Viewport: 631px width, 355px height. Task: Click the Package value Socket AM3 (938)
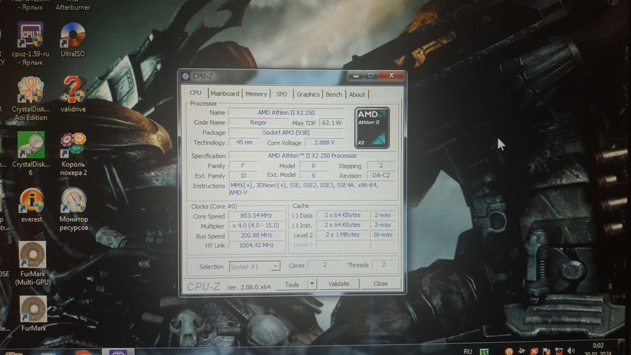286,132
